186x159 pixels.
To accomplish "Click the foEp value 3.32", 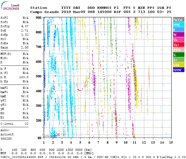I will coord(25,35).
